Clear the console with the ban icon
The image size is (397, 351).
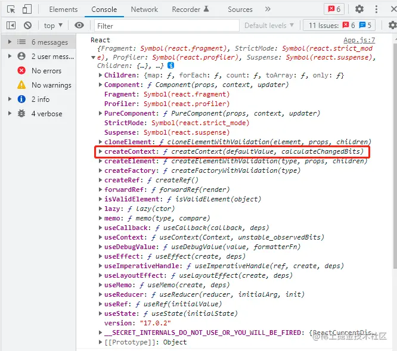(x=27, y=25)
